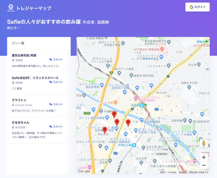Zoom out the map with the minus button

pyautogui.click(x=204, y=165)
